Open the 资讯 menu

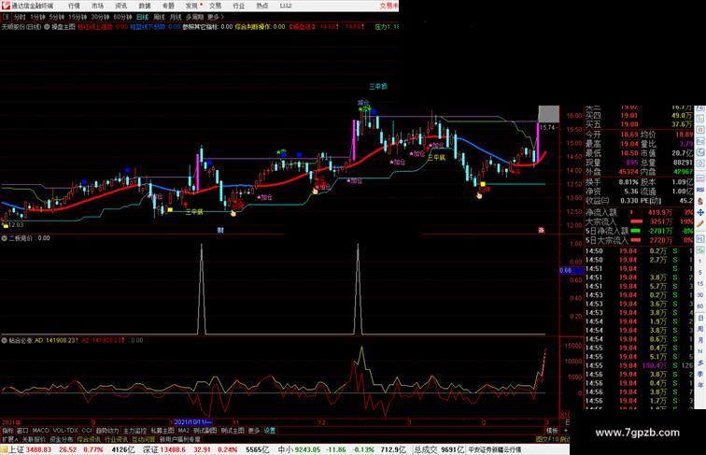[120, 6]
